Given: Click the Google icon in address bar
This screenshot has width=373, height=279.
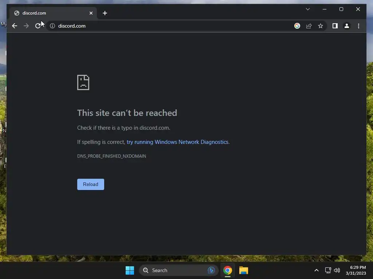Looking at the screenshot, I should [297, 26].
